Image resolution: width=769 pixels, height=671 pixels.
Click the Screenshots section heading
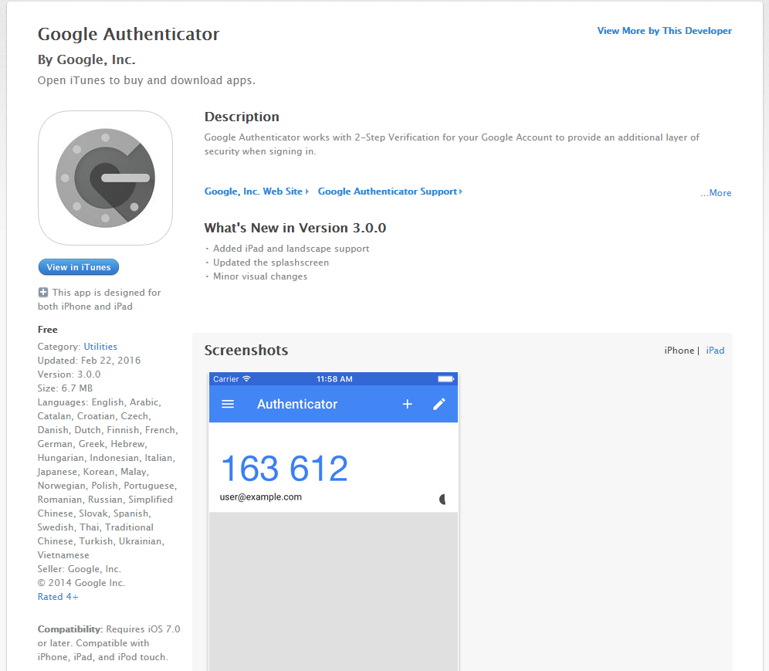246,351
